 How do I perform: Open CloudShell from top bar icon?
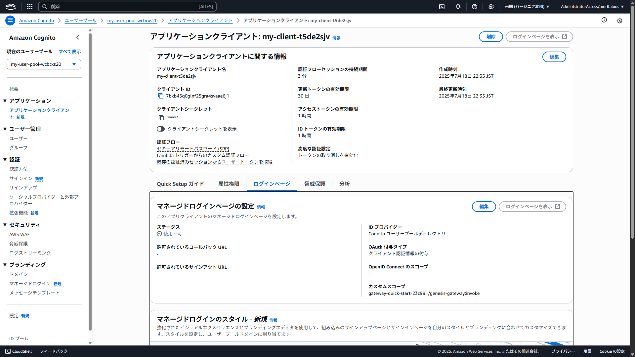(x=442, y=7)
